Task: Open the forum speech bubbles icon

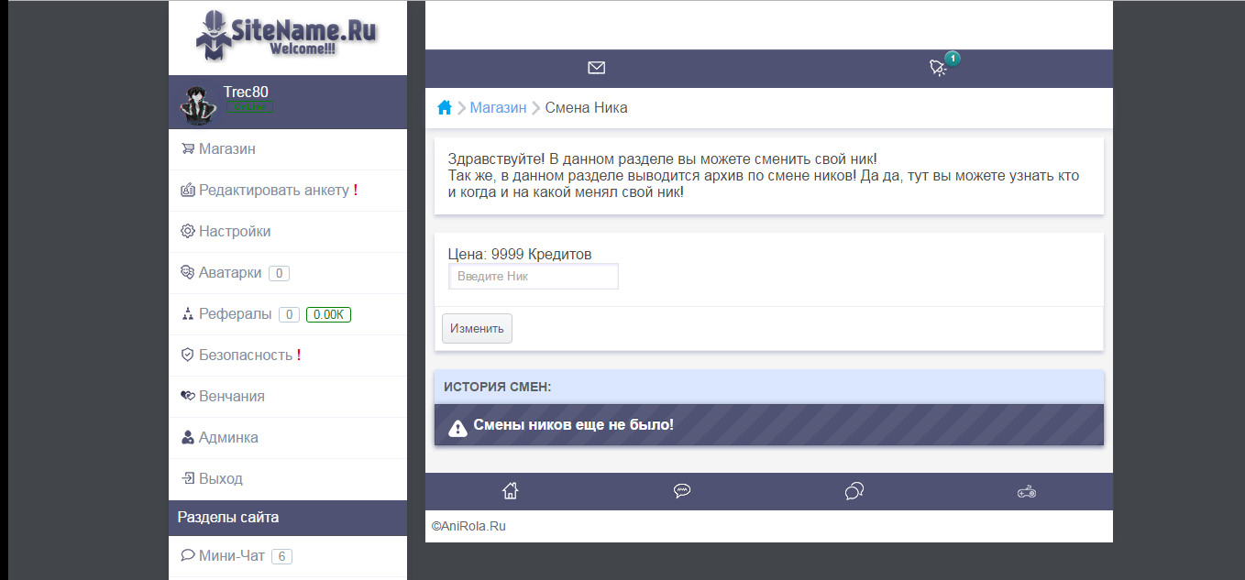Action: (x=854, y=491)
